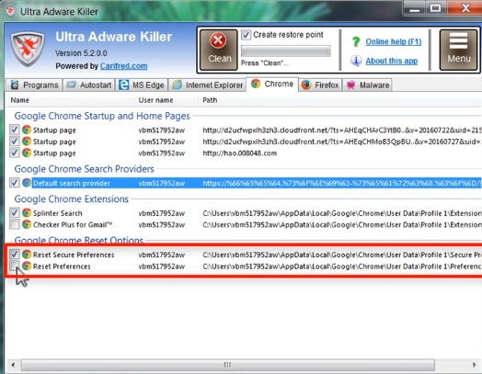
Task: Click the Ultra Adware Killer title bar icon
Action: pos(11,11)
